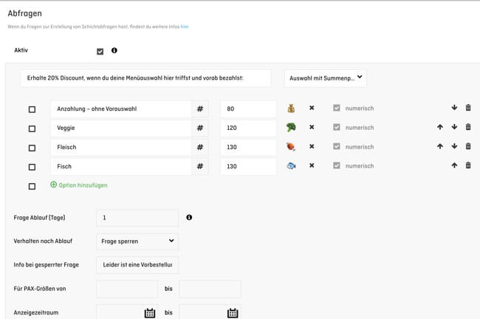The image size is (480, 319).
Task: Toggle numerisch checkbox for Fleisch row
Action: pyautogui.click(x=337, y=146)
